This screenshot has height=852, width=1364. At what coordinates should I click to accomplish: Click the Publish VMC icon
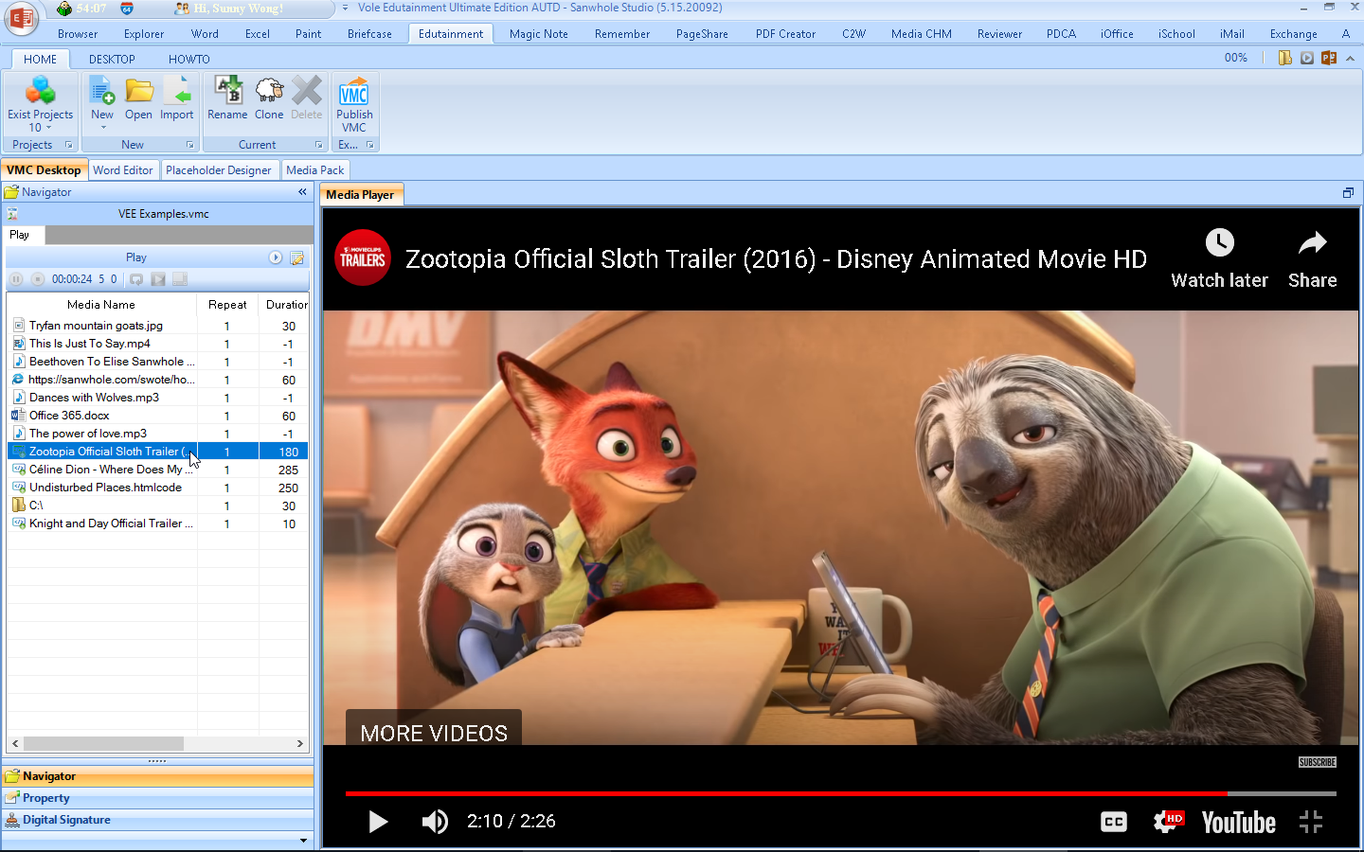coord(354,93)
